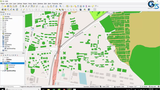Click the EPSG:3857 CRS button
The image size is (160, 90).
(152, 87)
